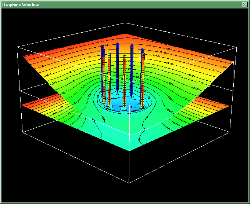Click the top-back corner of the bounding box

(x=125, y=23)
